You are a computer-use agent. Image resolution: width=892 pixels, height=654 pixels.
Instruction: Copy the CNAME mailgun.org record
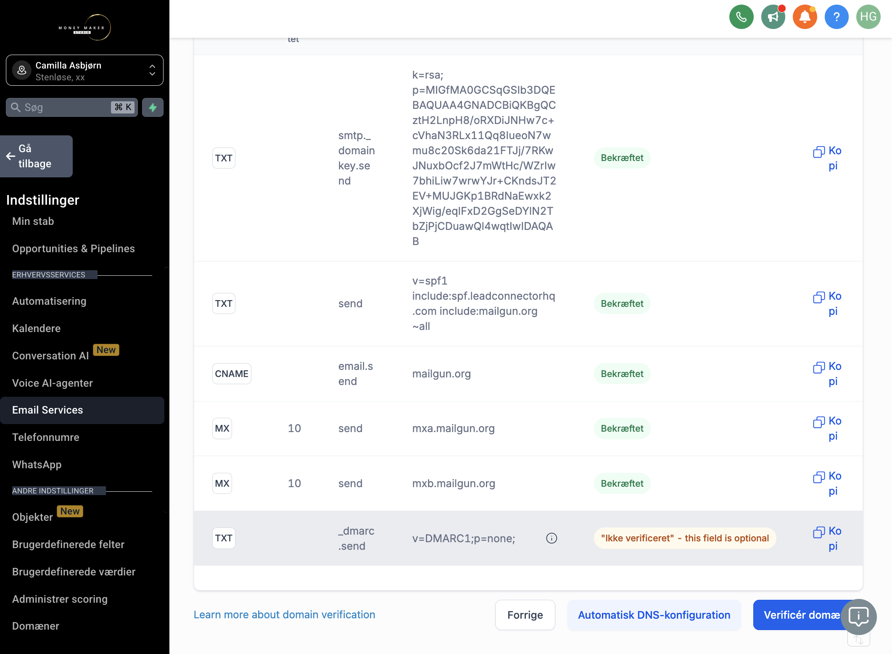(x=827, y=374)
